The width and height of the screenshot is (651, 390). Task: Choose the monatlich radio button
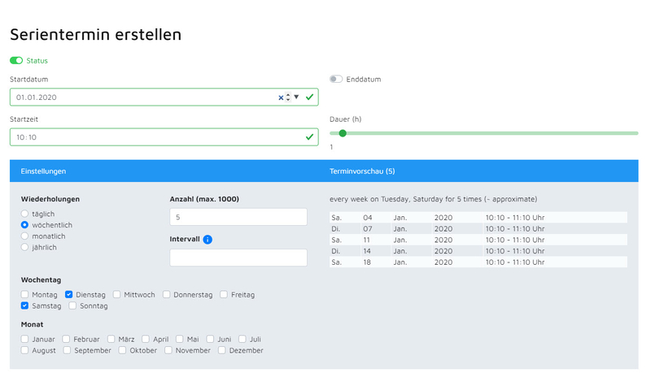coord(25,236)
